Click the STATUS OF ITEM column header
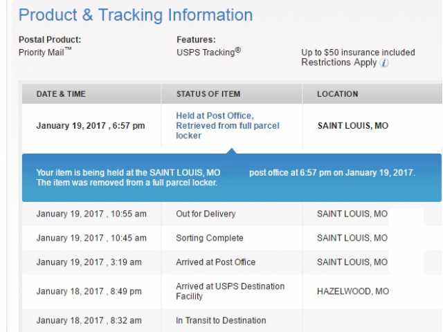Screen dimensions: 443x332 tap(208, 94)
